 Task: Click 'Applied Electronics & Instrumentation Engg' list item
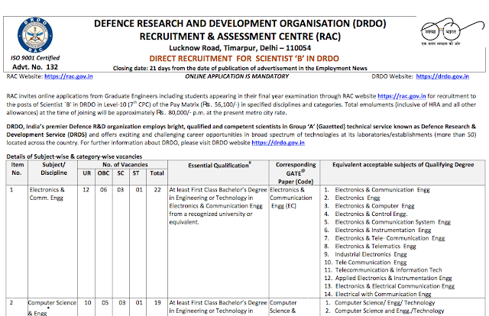[393, 278]
